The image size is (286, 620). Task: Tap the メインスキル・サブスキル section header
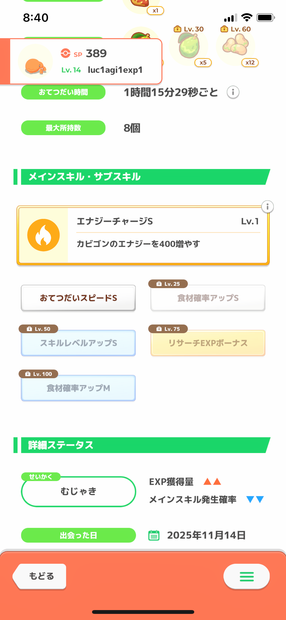(142, 177)
